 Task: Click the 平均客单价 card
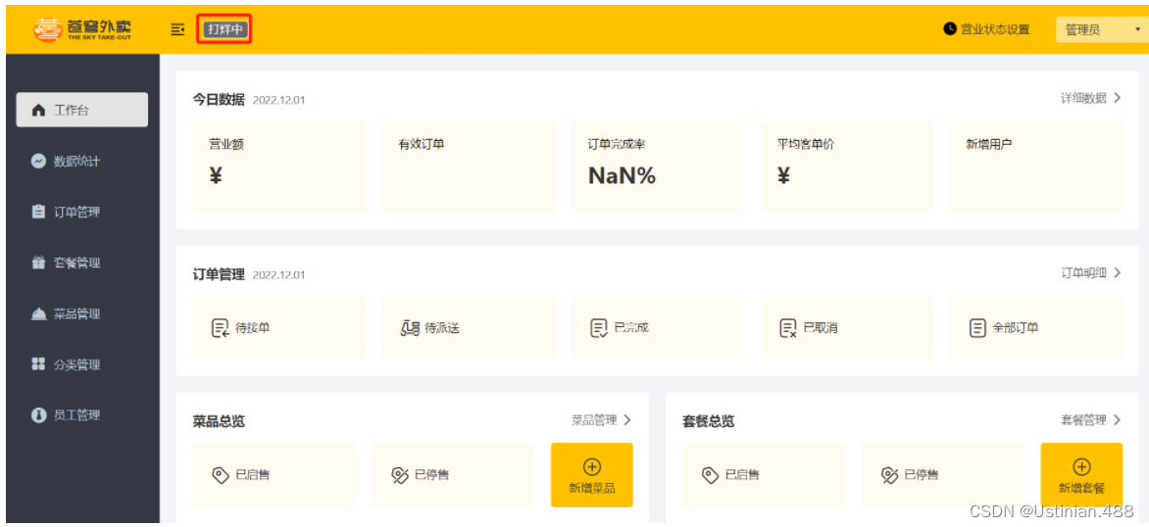pyautogui.click(x=847, y=167)
